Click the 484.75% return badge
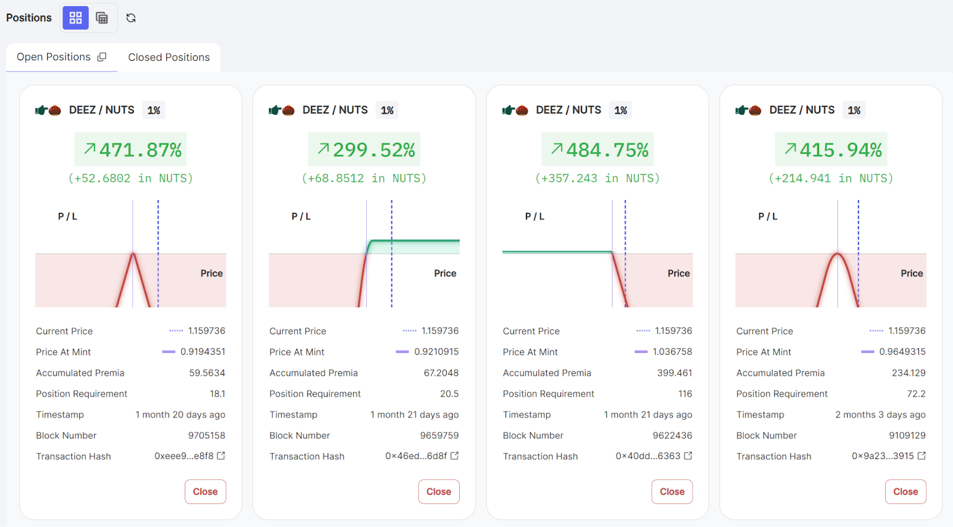Image resolution: width=953 pixels, height=527 pixels. [597, 149]
